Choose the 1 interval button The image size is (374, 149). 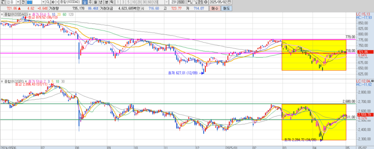coord(118,2)
